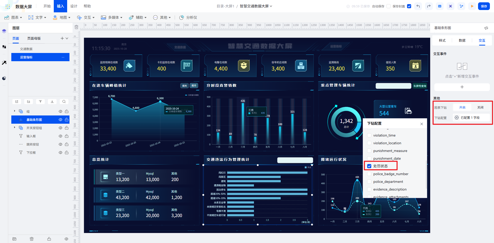
Task: Click the lock icon of 输入框 layer
Action: click(67, 136)
